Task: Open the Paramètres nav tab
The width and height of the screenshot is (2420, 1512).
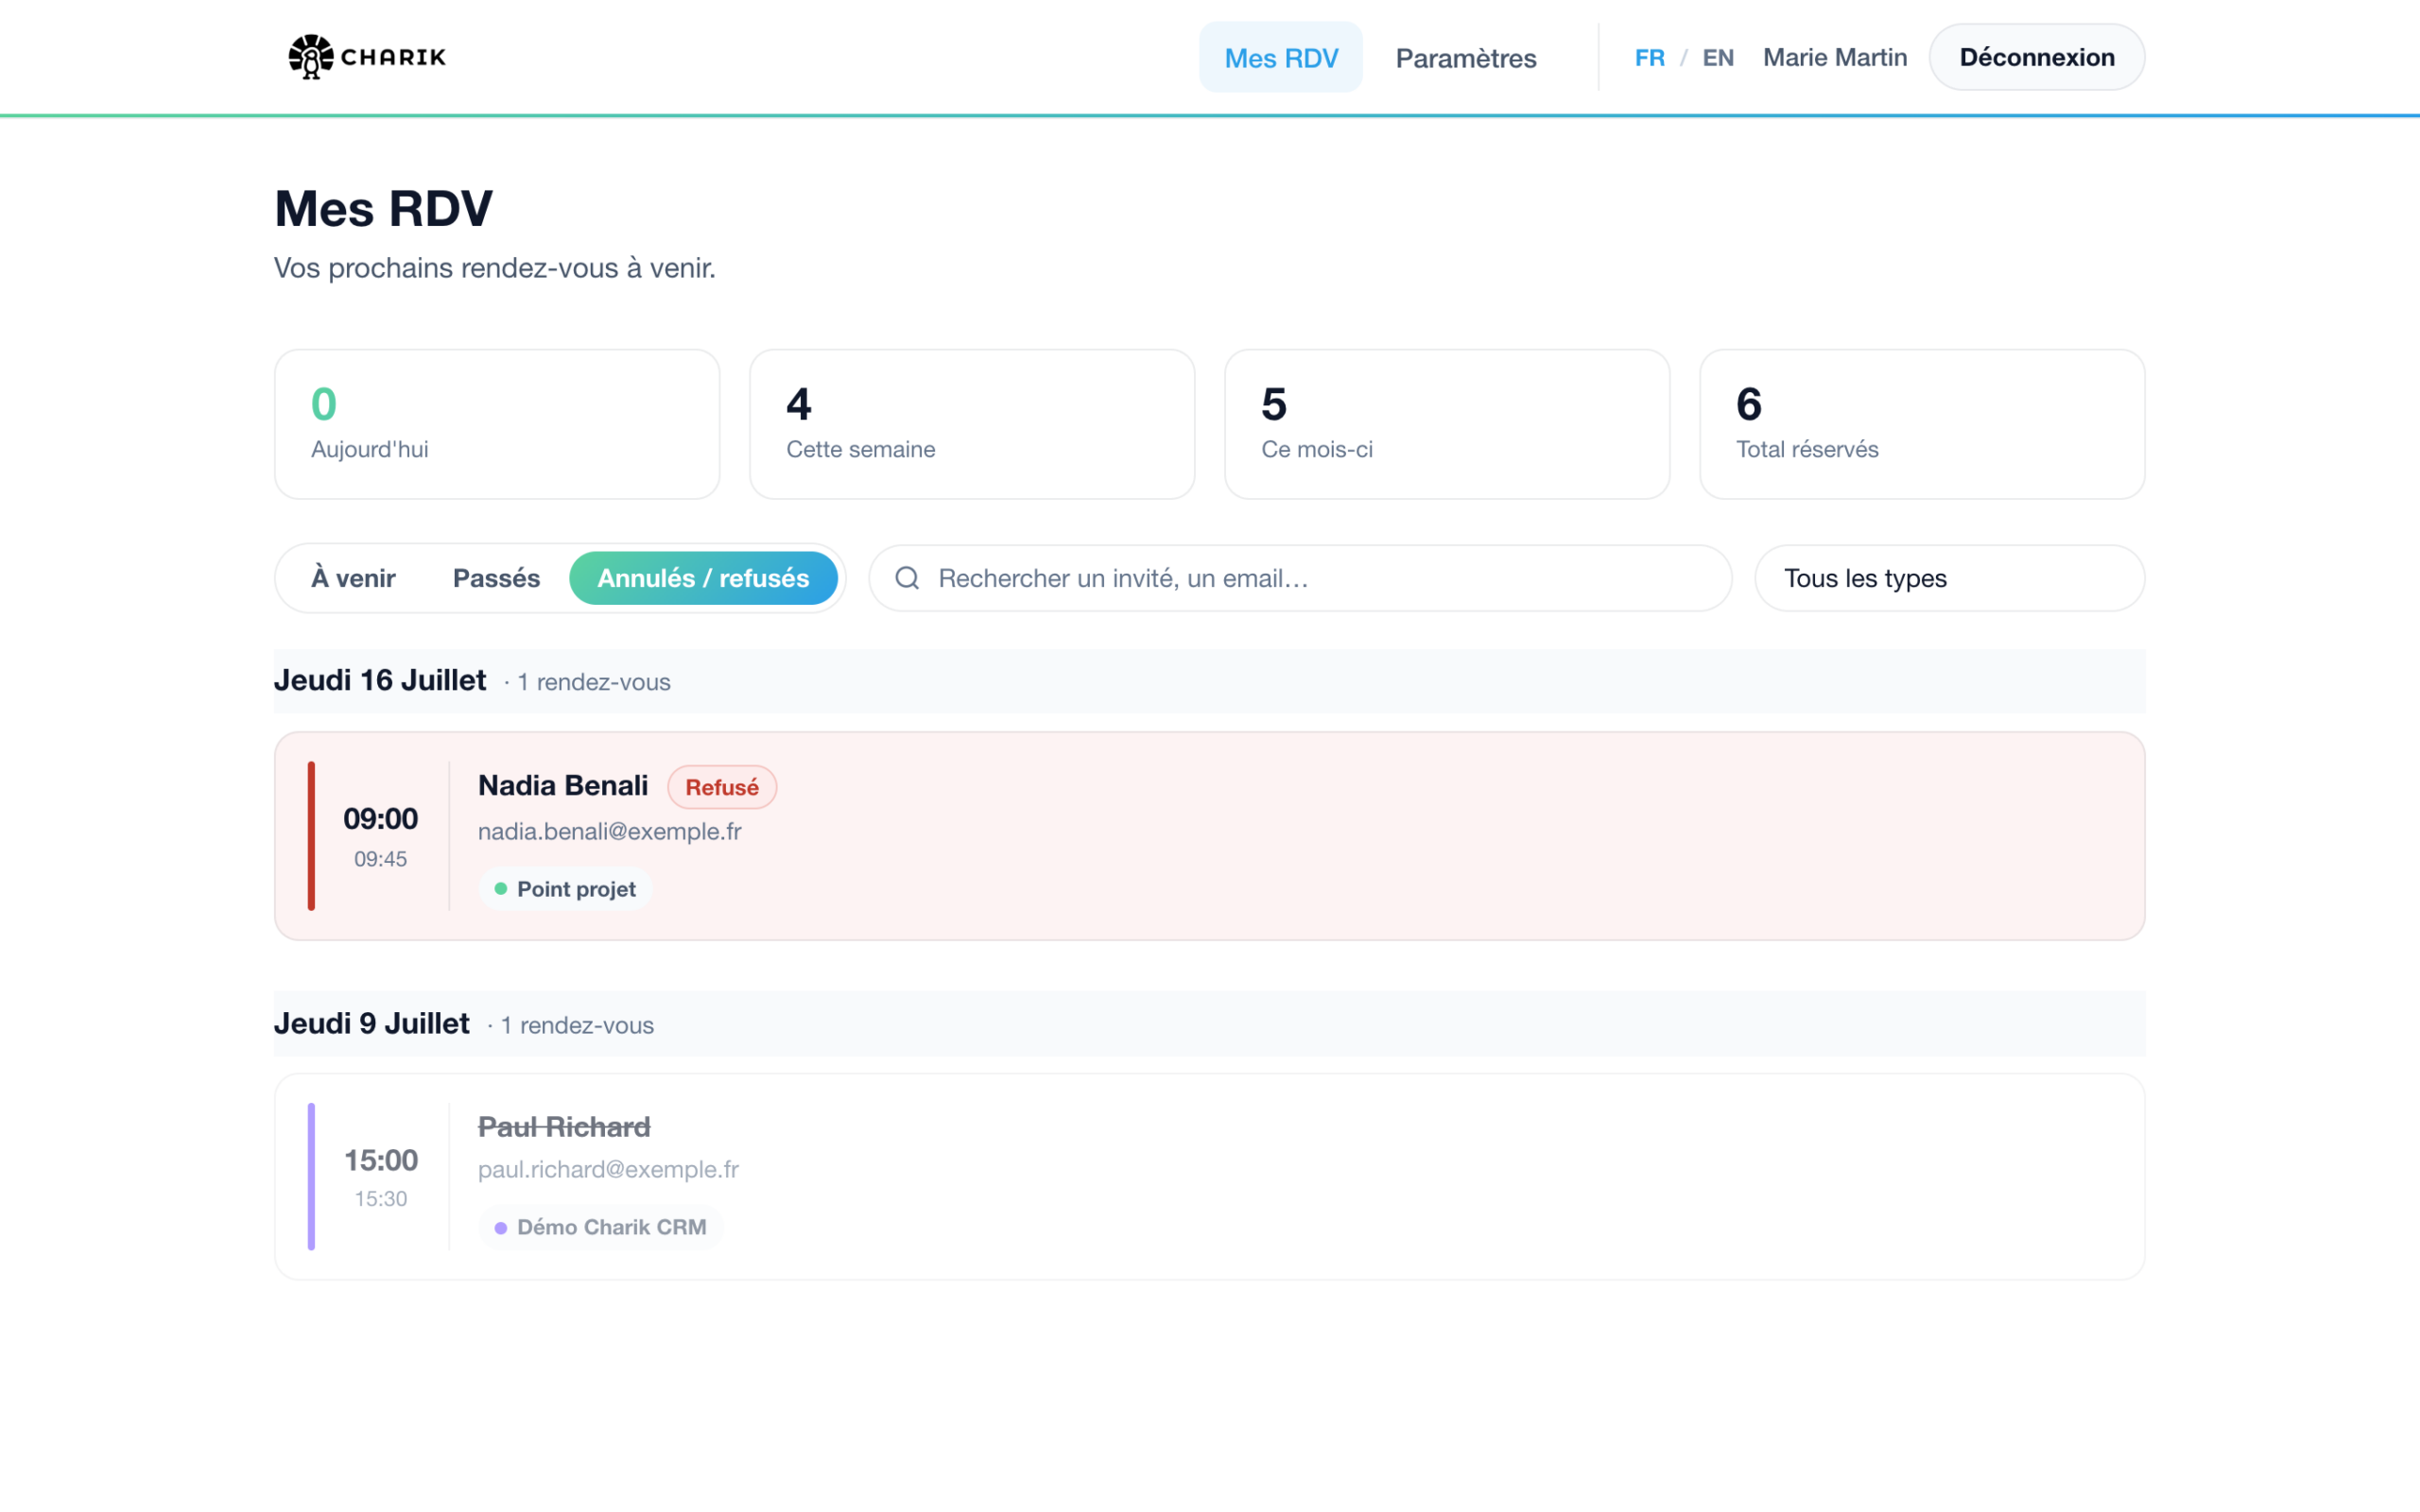Action: [x=1465, y=58]
